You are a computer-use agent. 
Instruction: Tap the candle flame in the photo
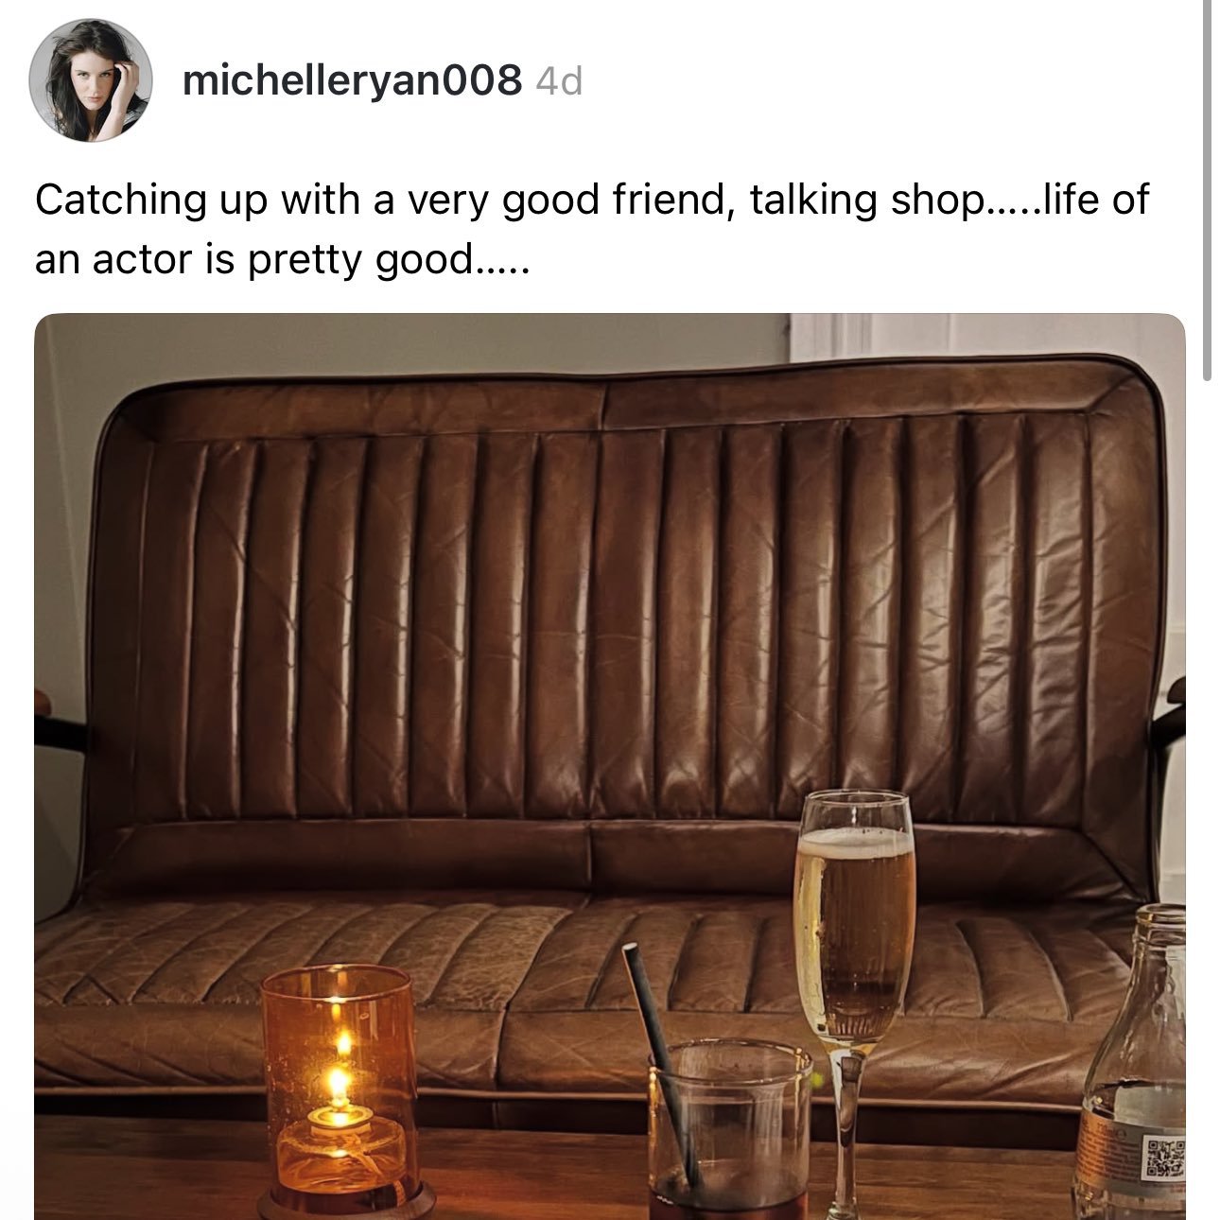[339, 1078]
